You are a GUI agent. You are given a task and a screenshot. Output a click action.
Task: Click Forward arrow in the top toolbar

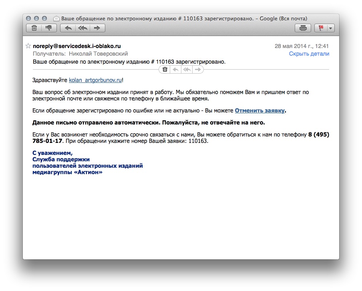click(97, 28)
